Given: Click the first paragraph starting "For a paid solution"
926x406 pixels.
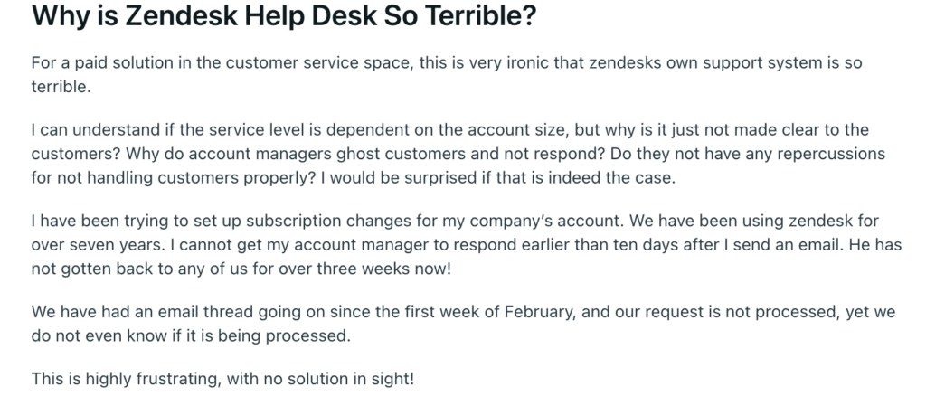Looking at the screenshot, I should [447, 75].
